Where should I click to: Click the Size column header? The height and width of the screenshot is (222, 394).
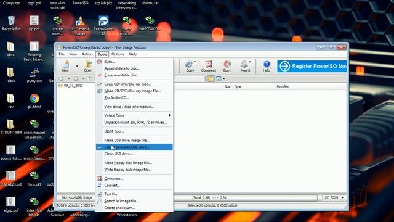click(x=227, y=86)
